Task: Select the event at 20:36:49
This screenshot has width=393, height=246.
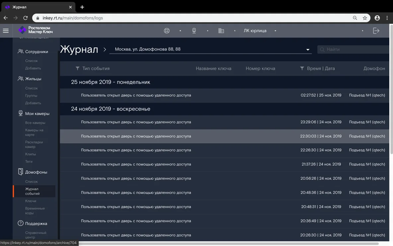Action: (225, 221)
